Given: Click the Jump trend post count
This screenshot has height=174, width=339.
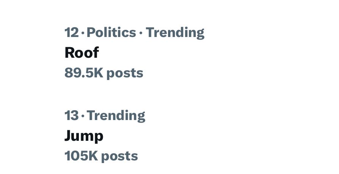Looking at the screenshot, I should 101,156.
